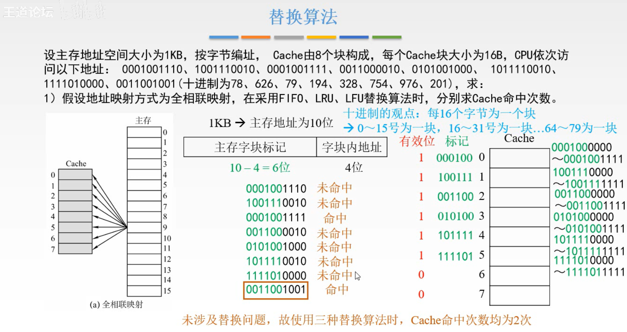This screenshot has width=627, height=332.
Task: Click the (a) 全相联映射 caption
Action: [x=116, y=305]
